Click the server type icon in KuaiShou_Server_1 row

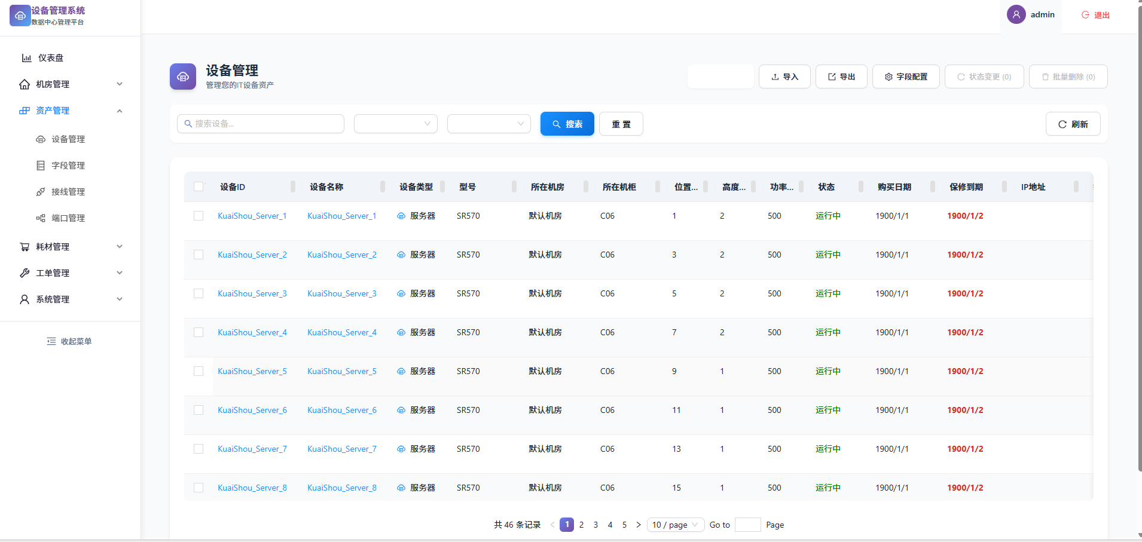pyautogui.click(x=401, y=216)
